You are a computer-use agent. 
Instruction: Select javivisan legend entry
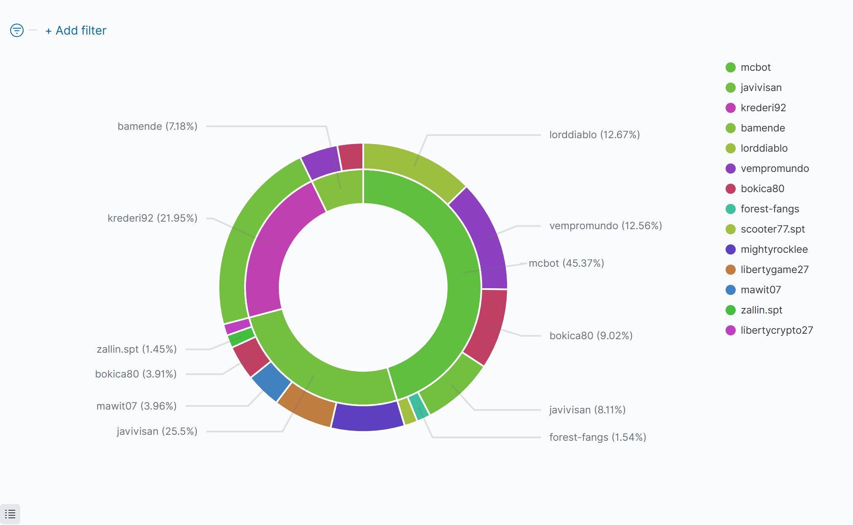point(761,88)
